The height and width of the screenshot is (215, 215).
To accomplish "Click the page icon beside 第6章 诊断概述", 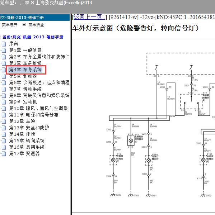I will tap(4, 82).
